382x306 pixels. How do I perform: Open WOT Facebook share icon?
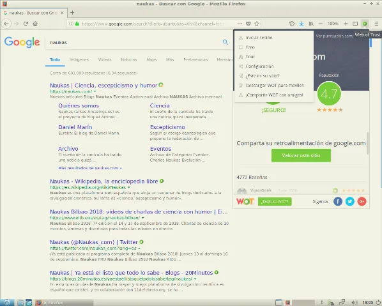click(338, 201)
